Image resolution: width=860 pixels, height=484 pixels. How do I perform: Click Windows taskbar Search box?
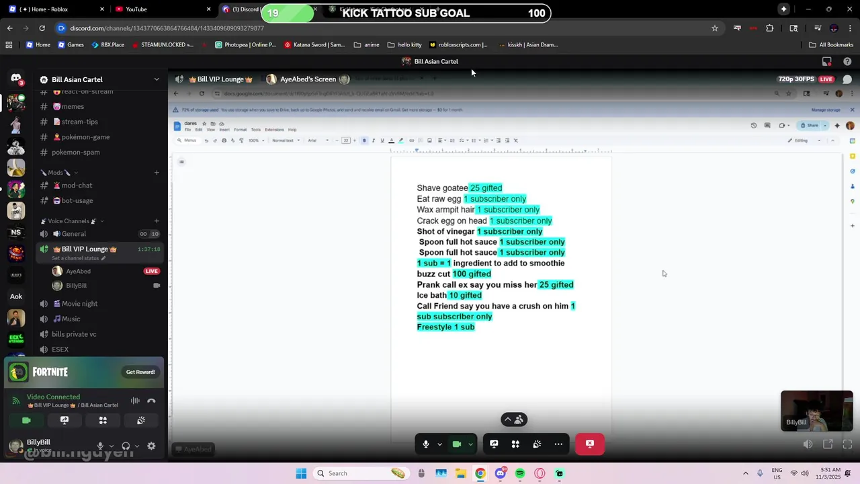point(363,473)
